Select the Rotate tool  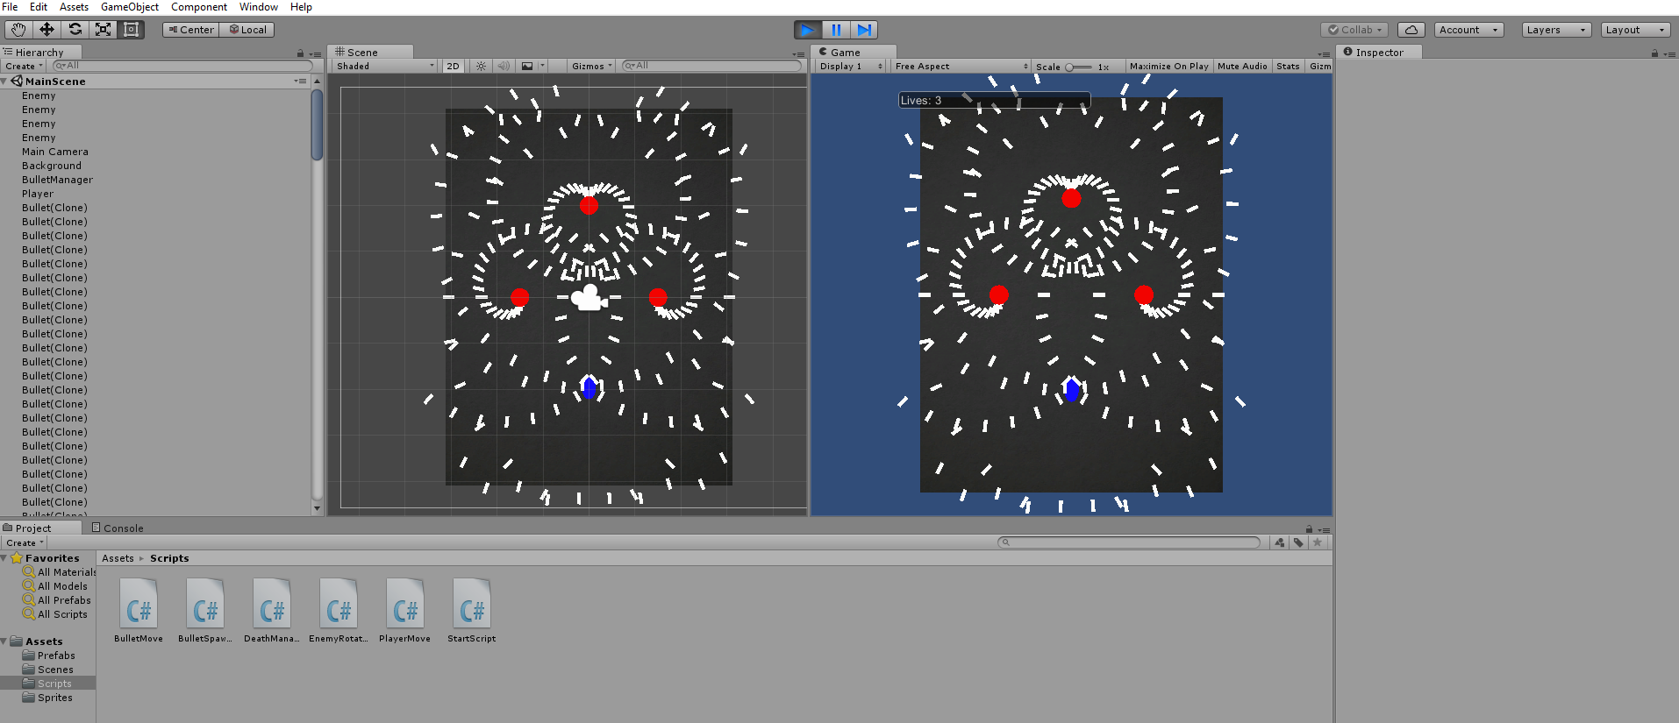click(x=75, y=30)
